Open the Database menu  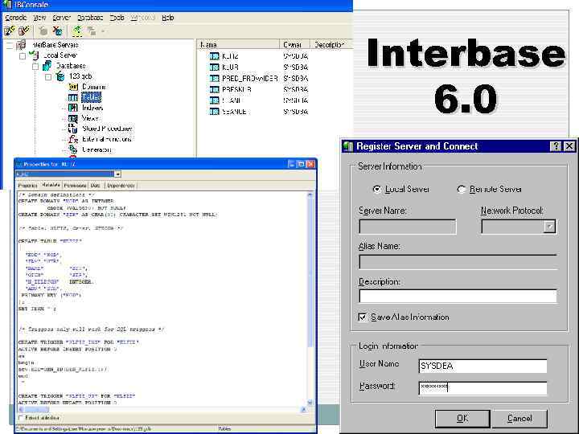coord(90,18)
